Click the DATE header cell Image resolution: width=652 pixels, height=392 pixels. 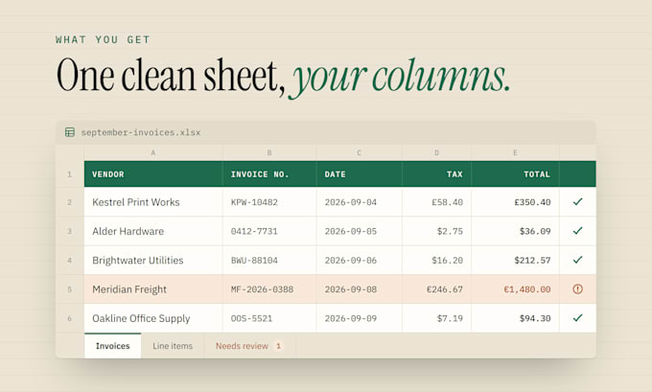pos(360,174)
